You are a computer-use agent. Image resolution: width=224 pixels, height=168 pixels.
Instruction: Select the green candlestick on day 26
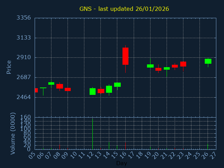208,61
